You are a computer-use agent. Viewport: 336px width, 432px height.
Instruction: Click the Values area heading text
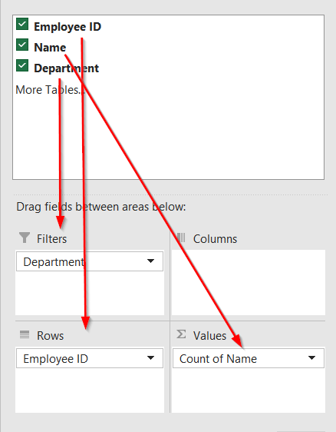click(x=209, y=336)
